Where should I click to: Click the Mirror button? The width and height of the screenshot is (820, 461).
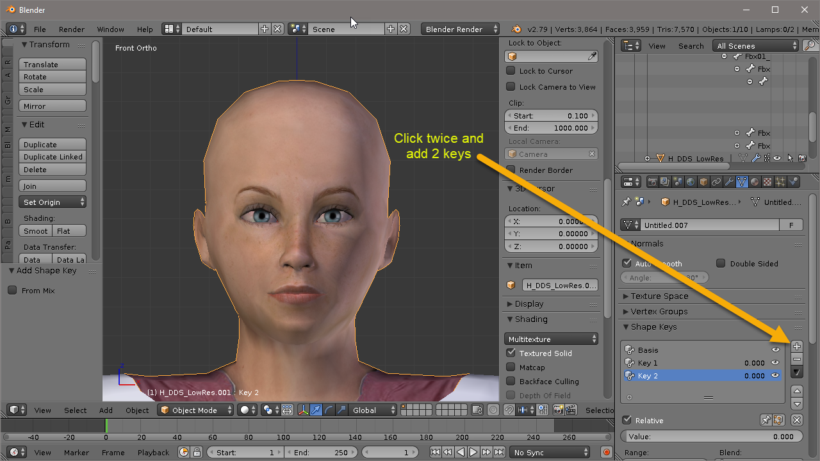click(x=53, y=106)
